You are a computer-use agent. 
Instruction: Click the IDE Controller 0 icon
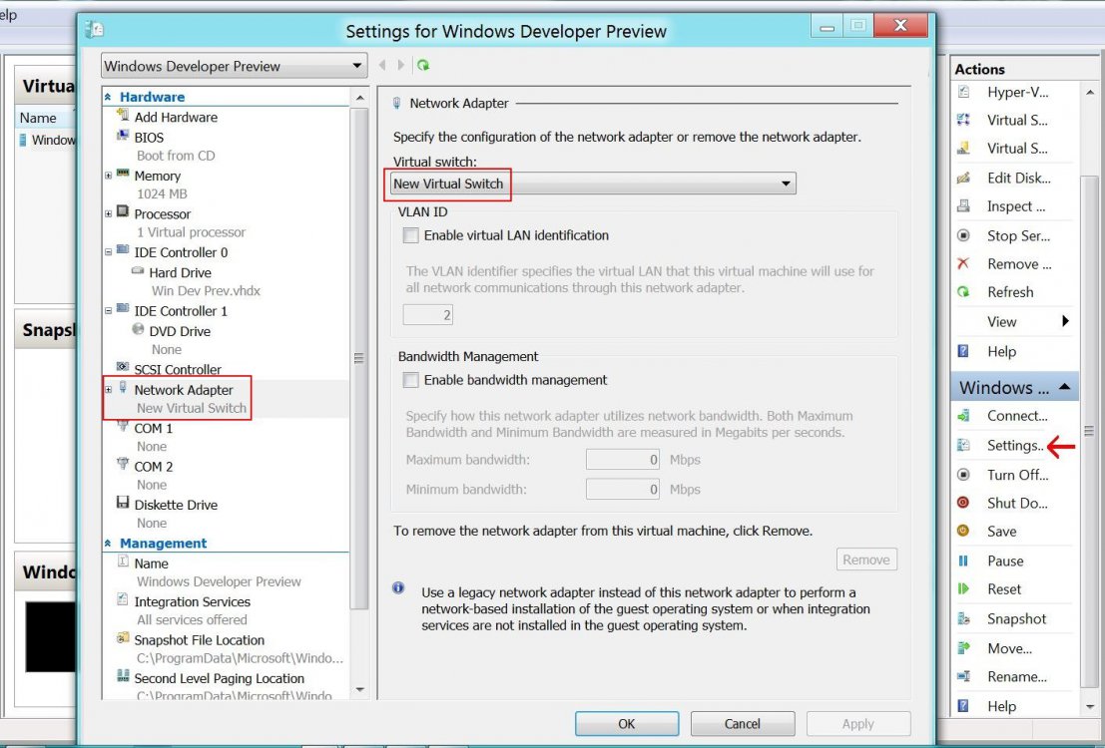pos(123,250)
